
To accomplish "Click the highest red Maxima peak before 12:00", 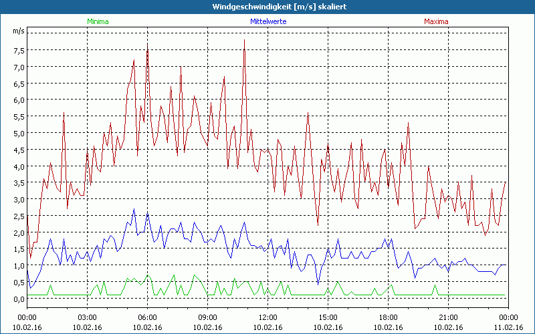I will pyautogui.click(x=245, y=41).
